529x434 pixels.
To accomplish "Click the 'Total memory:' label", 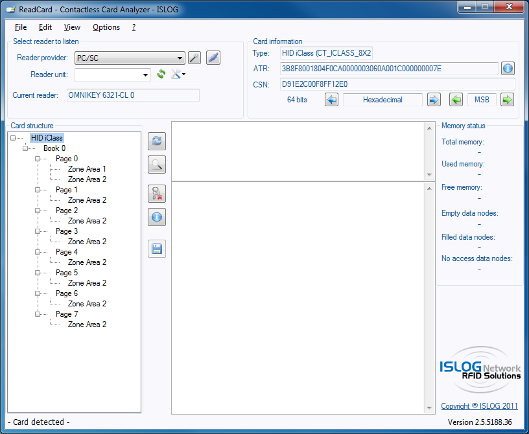I will pyautogui.click(x=462, y=142).
